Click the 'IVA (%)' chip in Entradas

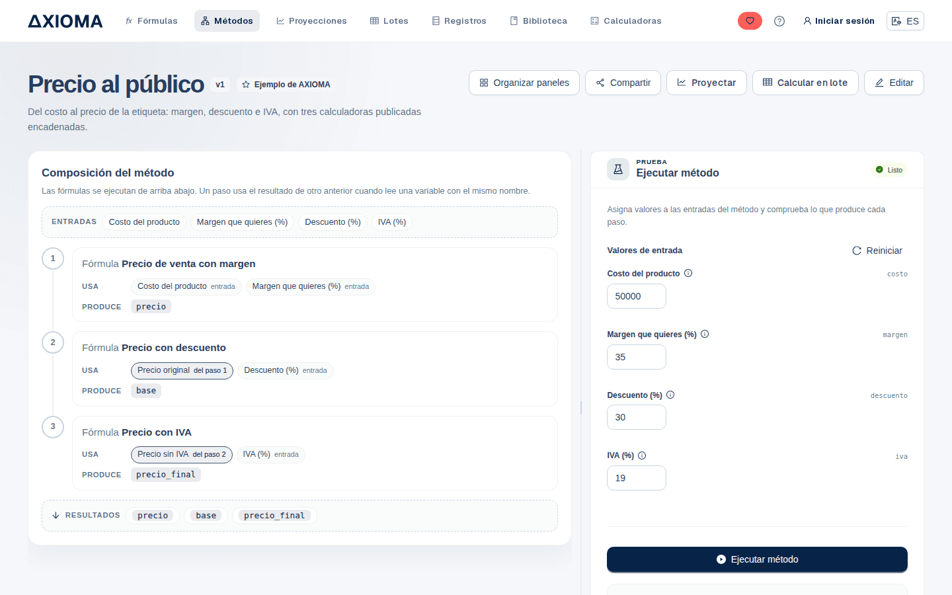pos(392,222)
